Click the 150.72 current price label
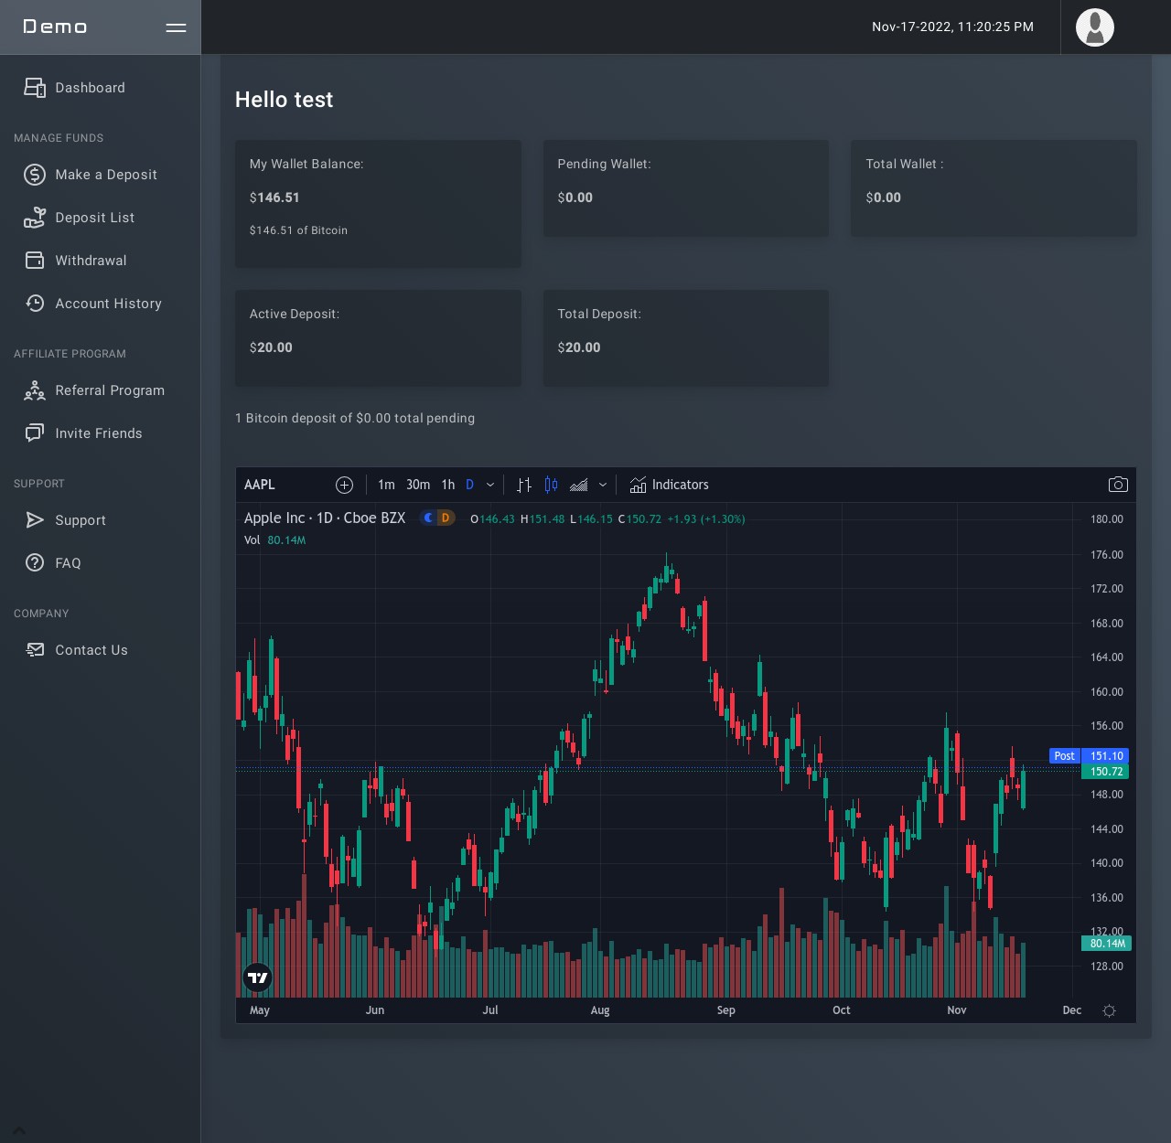The height and width of the screenshot is (1143, 1171). point(1105,772)
